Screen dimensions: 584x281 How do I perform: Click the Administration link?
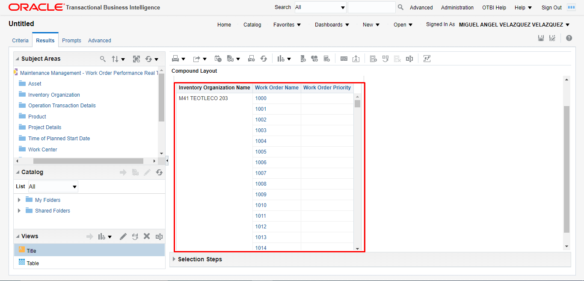click(457, 8)
